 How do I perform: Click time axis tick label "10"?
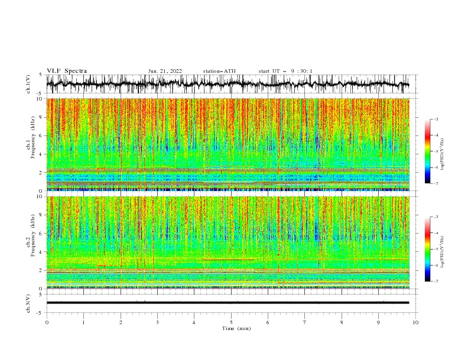tap(415, 322)
